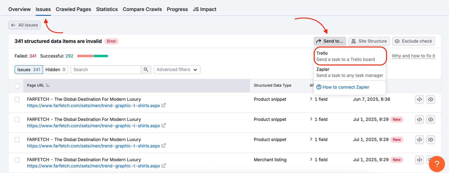Switch to Crawled Pages tab

(73, 9)
